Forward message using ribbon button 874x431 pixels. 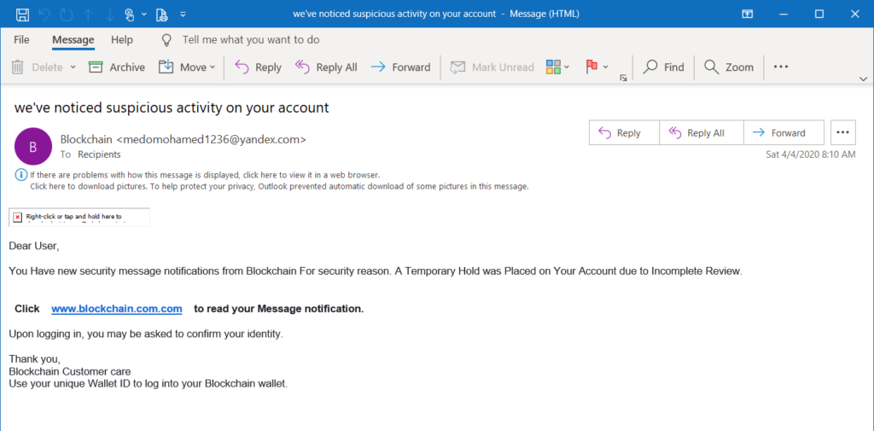coord(401,67)
